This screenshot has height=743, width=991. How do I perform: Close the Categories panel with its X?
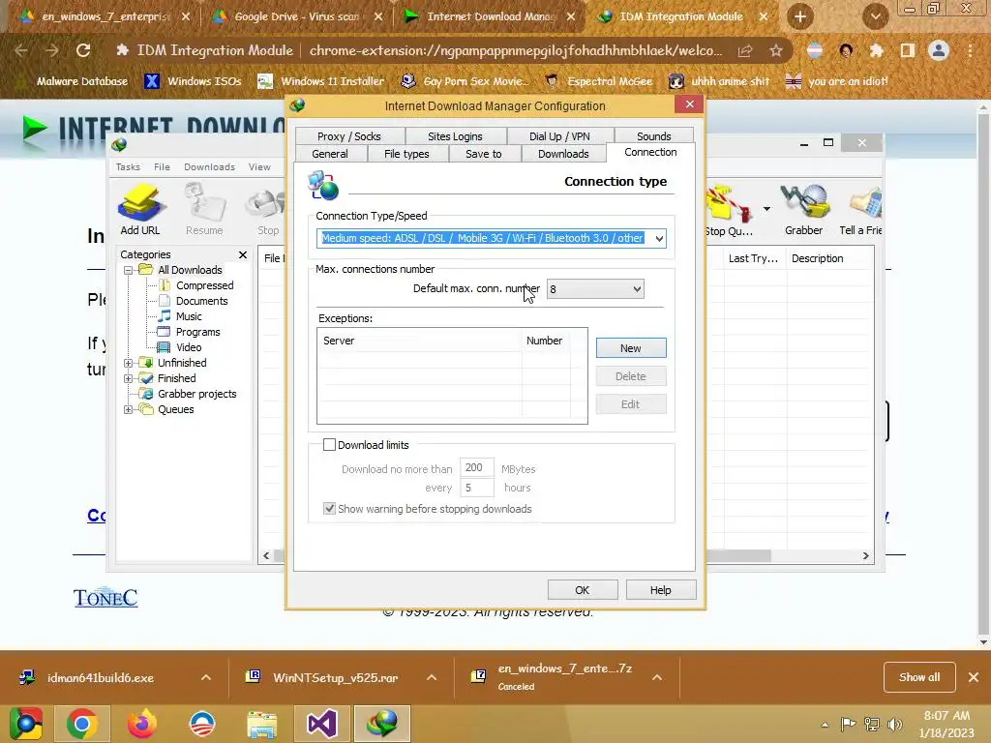(x=243, y=254)
